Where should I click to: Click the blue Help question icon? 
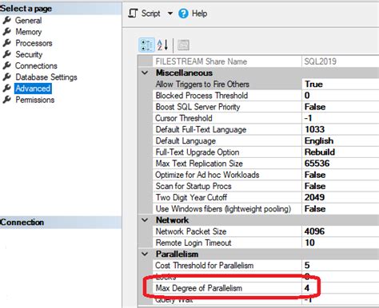(x=183, y=14)
